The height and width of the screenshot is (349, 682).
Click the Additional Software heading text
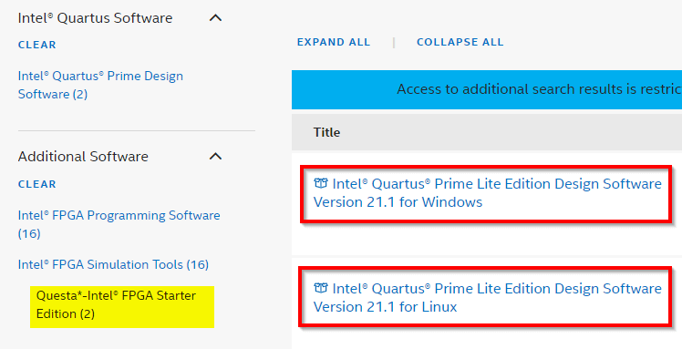[83, 156]
